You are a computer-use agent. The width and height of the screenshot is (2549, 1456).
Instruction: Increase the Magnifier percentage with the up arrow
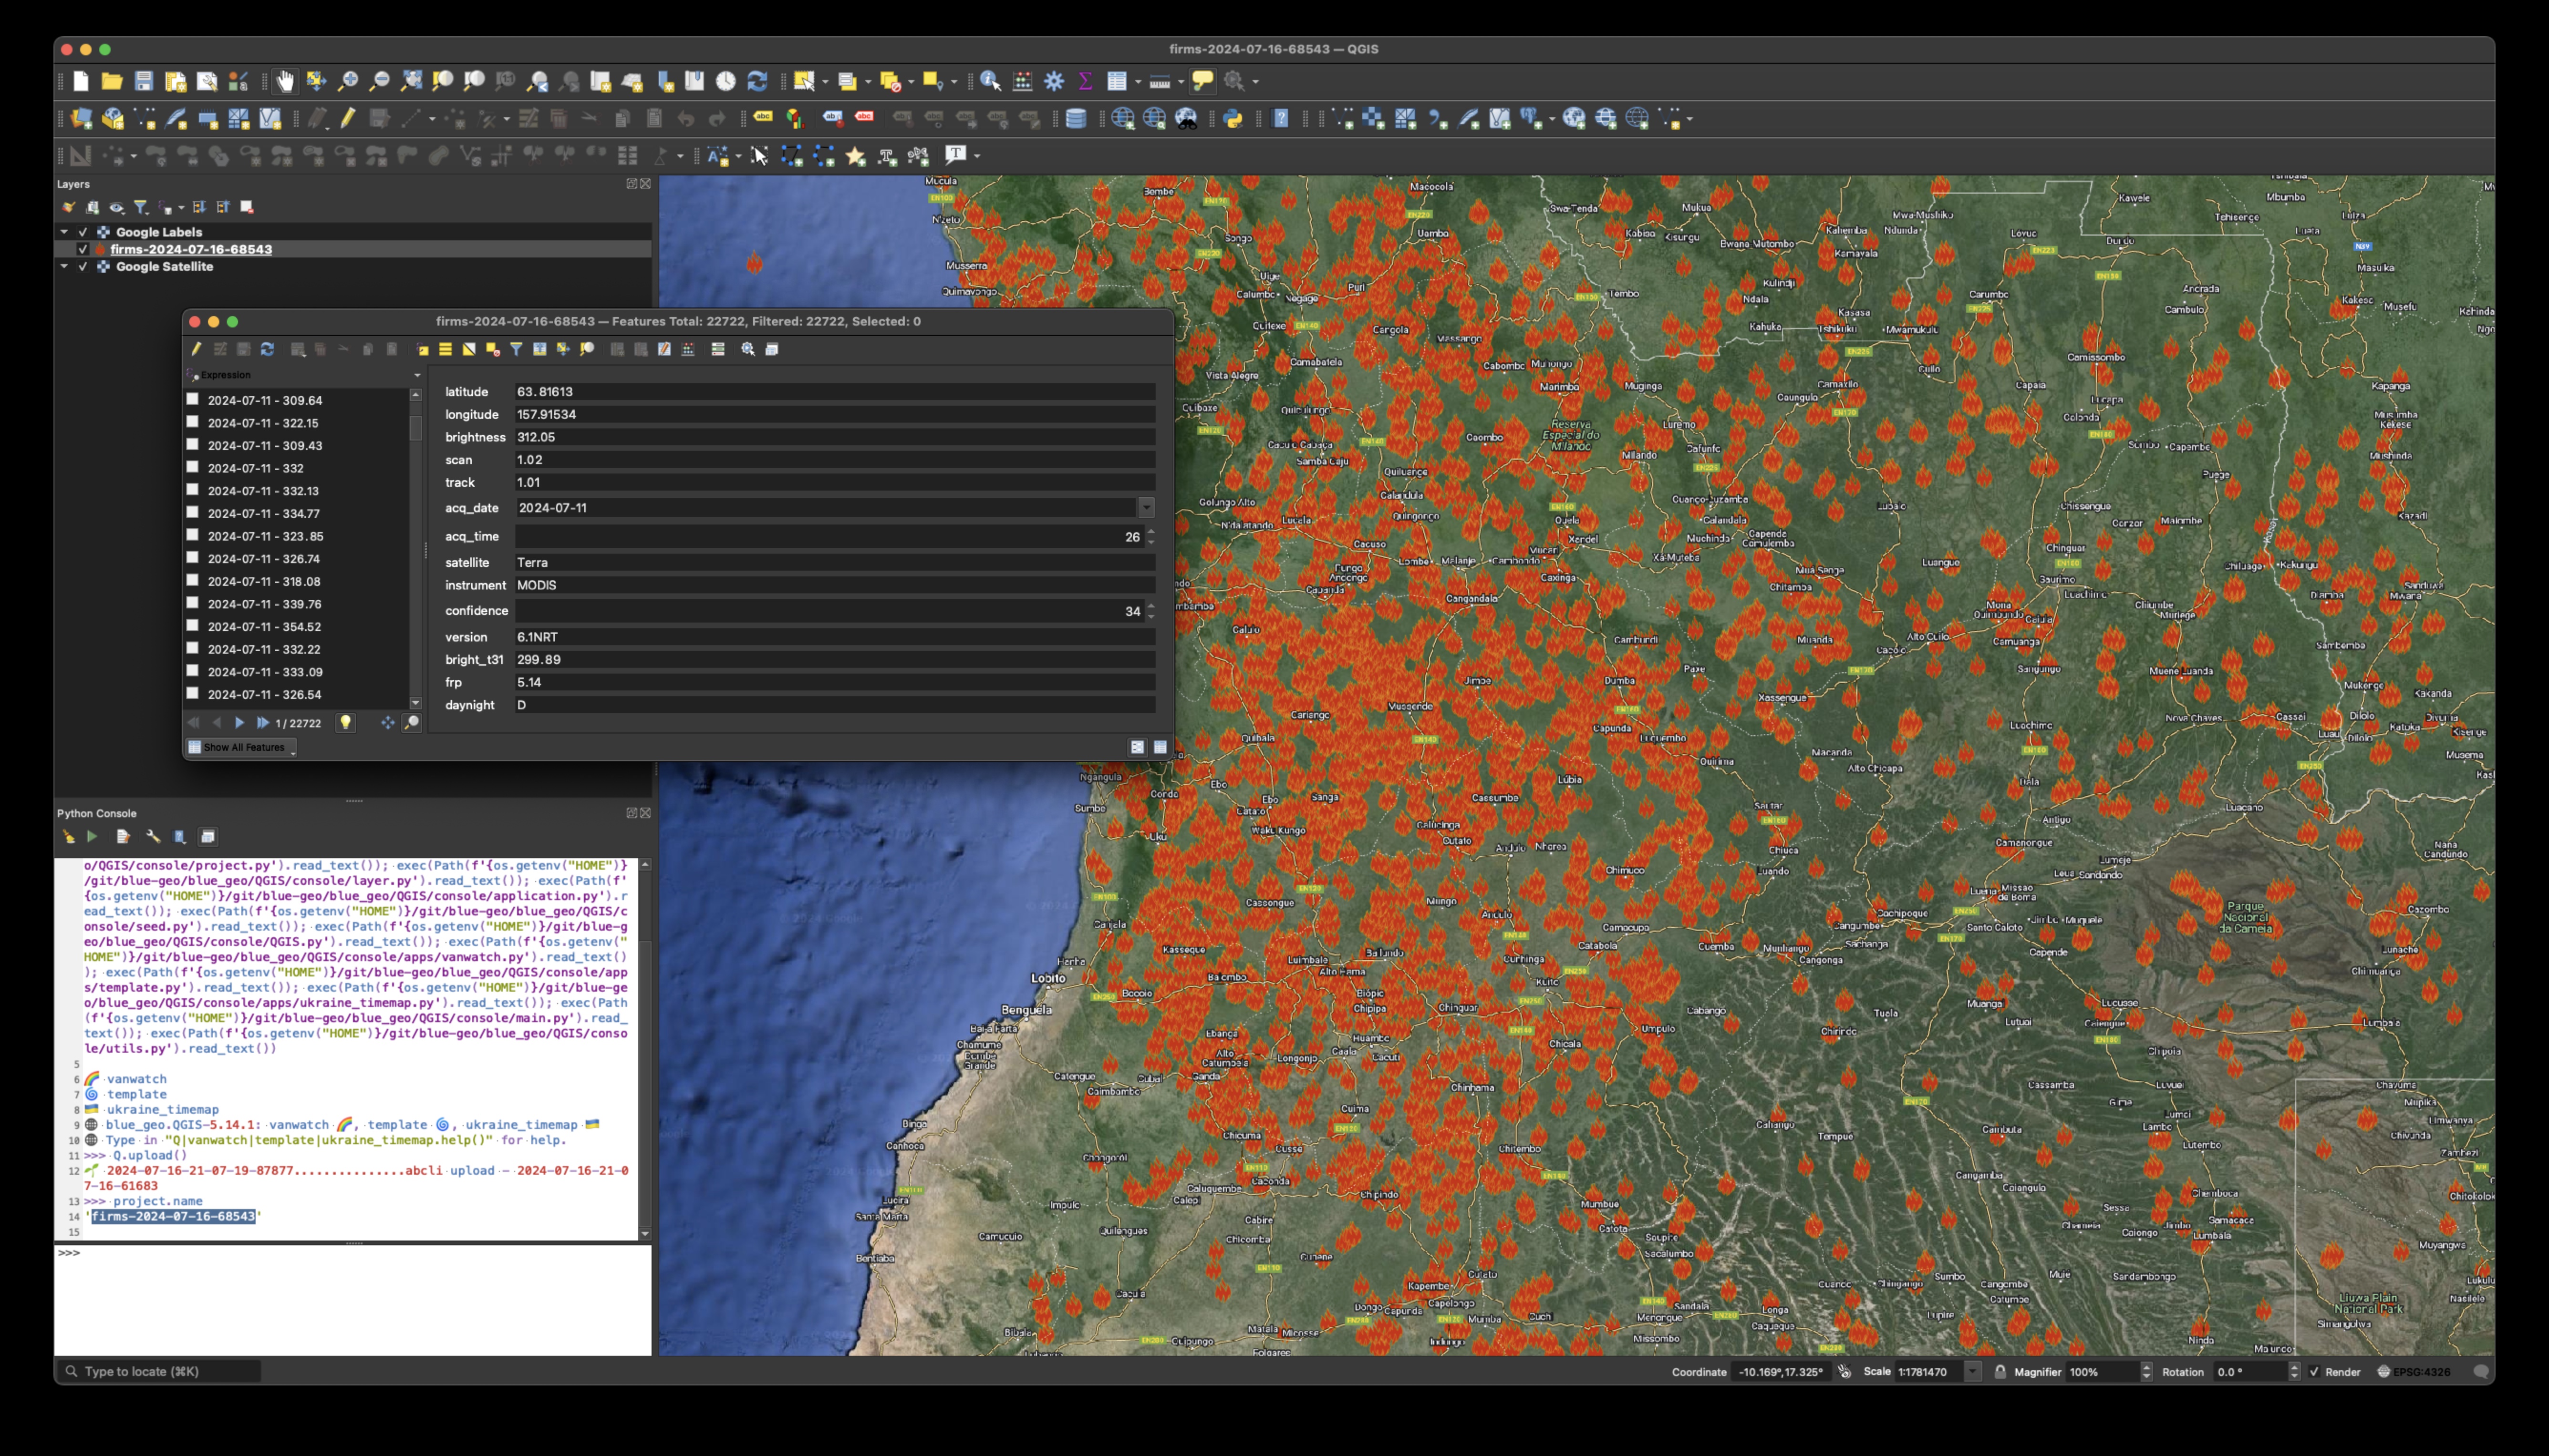pos(2146,1367)
